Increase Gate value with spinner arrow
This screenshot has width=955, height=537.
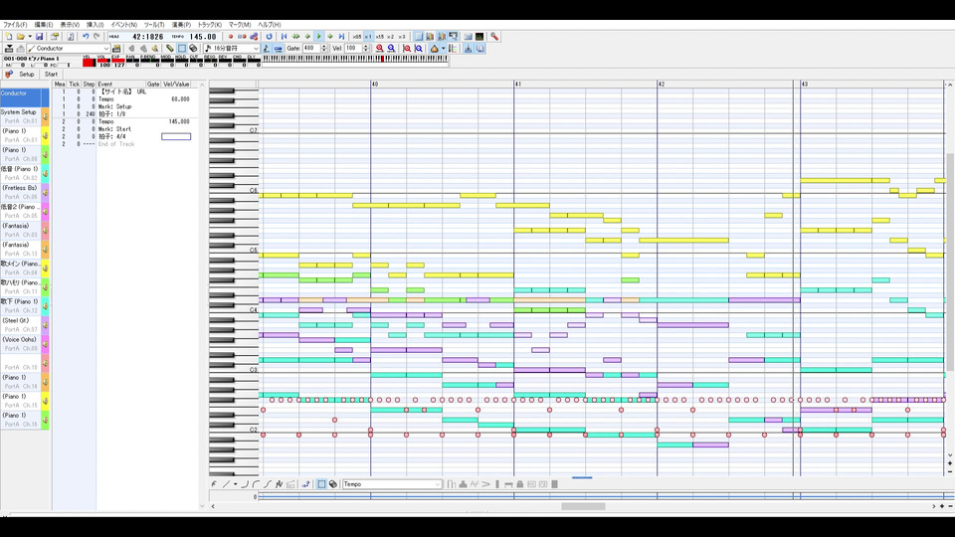pos(324,47)
